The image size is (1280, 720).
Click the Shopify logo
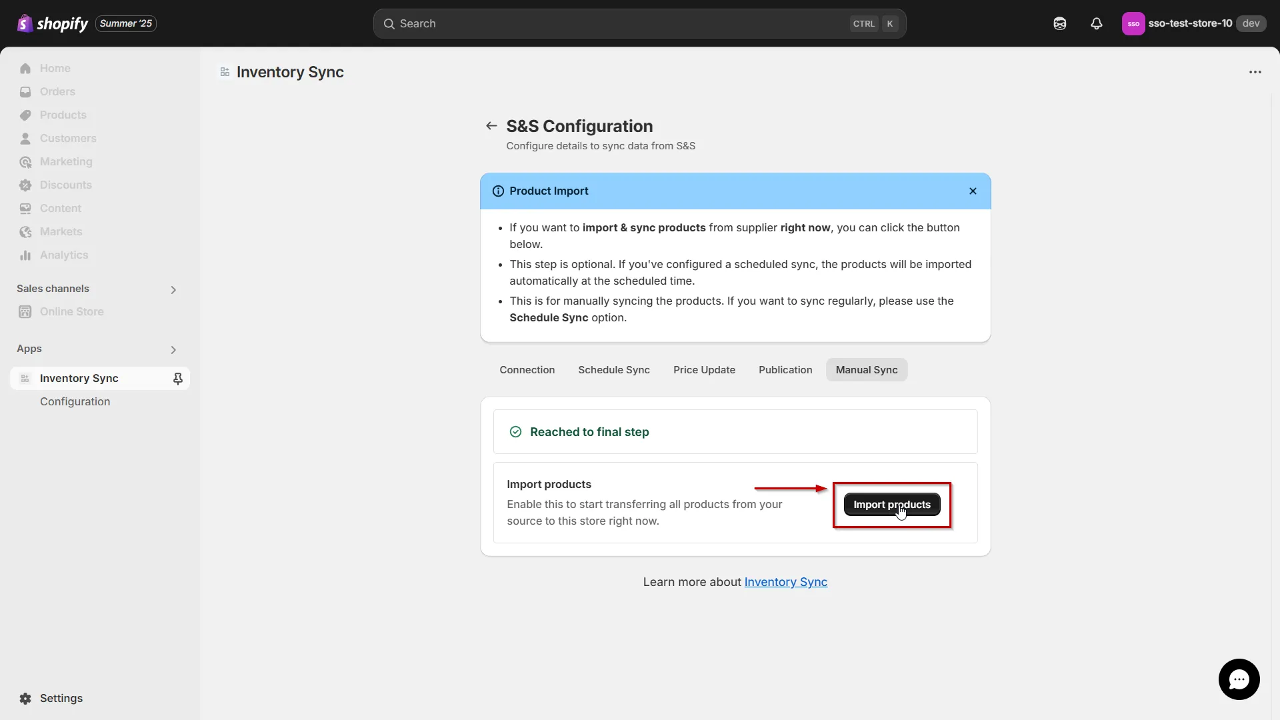pyautogui.click(x=52, y=23)
